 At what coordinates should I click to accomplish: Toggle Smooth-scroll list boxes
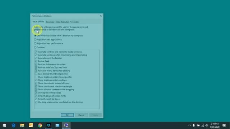click(x=36, y=99)
